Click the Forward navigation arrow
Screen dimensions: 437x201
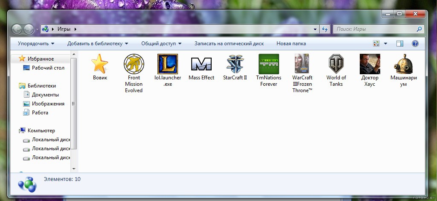tap(29, 29)
